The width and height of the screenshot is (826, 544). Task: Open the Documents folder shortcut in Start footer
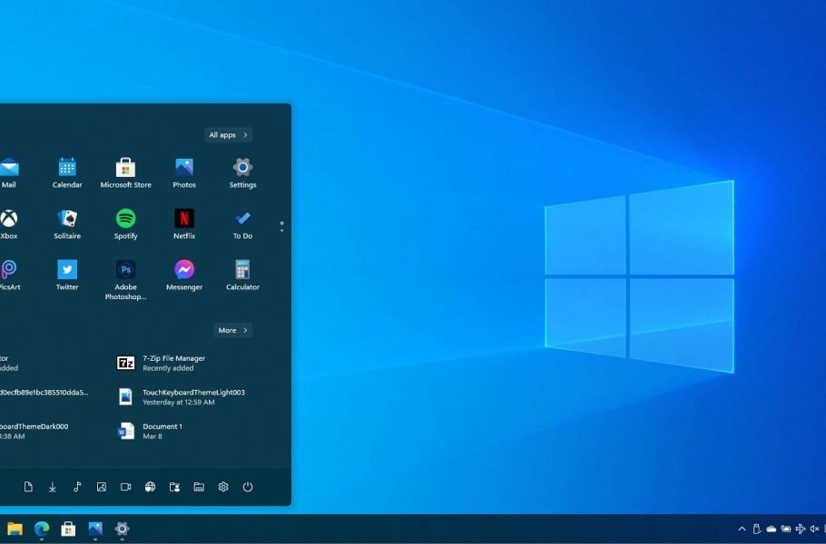pyautogui.click(x=28, y=487)
